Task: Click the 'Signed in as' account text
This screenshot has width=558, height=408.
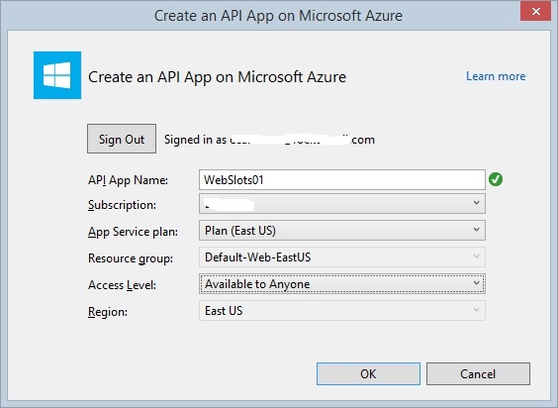Action: tap(269, 140)
